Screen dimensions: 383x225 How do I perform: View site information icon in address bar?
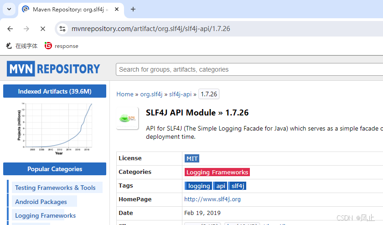62,29
